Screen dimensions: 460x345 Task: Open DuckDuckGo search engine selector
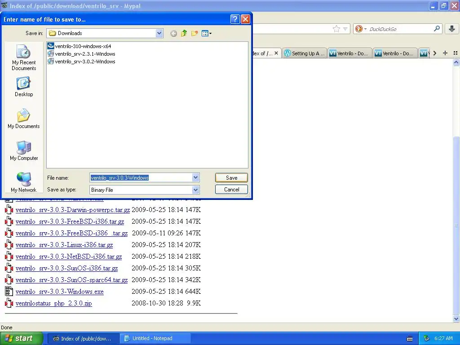pos(361,29)
